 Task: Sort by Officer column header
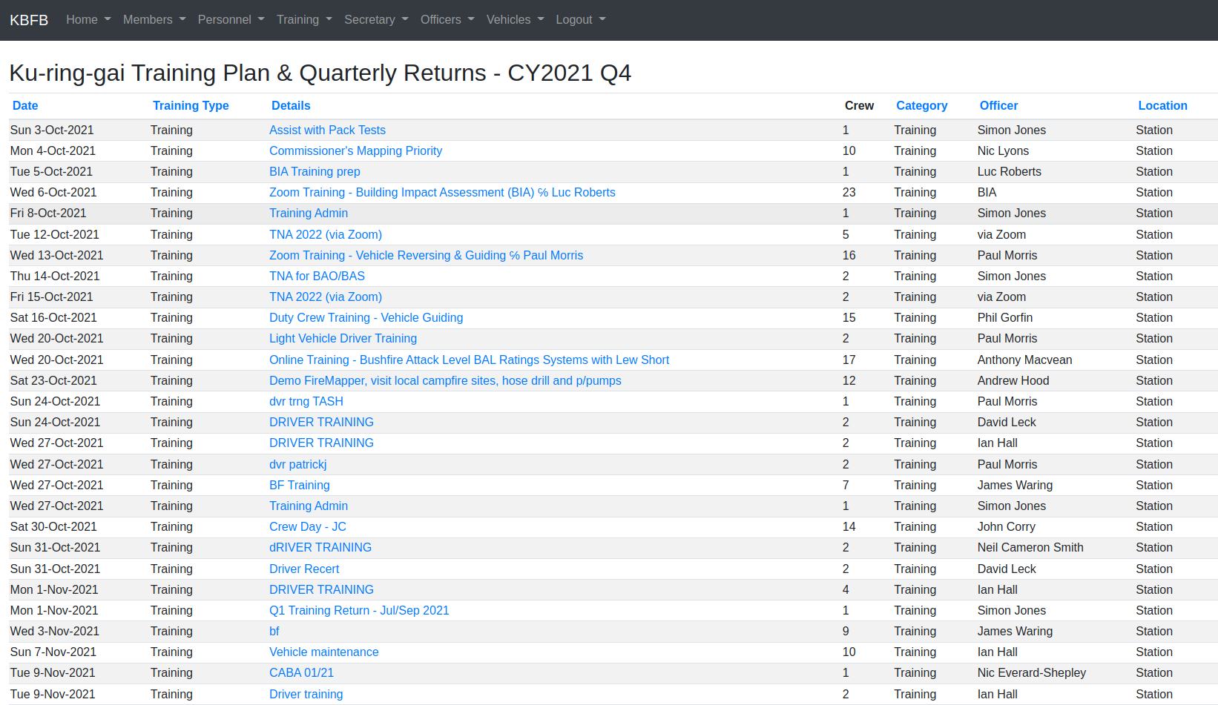pyautogui.click(x=998, y=106)
